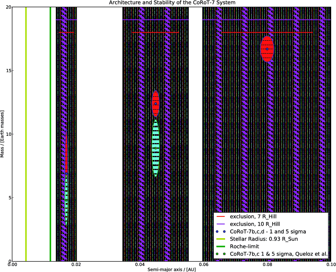
Task: Click legend entry 'Stellar Radius: 0.93 R_Sun'
Action: click(x=264, y=239)
